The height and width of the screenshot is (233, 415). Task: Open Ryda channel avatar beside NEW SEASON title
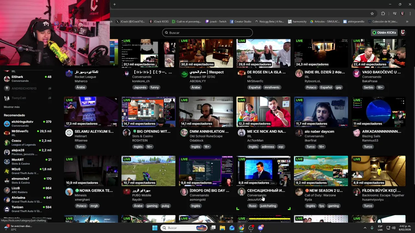299,192
